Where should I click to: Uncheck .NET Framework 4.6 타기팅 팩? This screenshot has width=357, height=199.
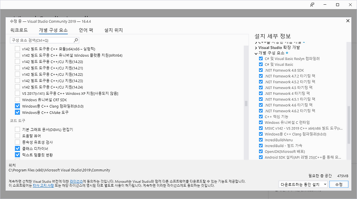(261, 105)
